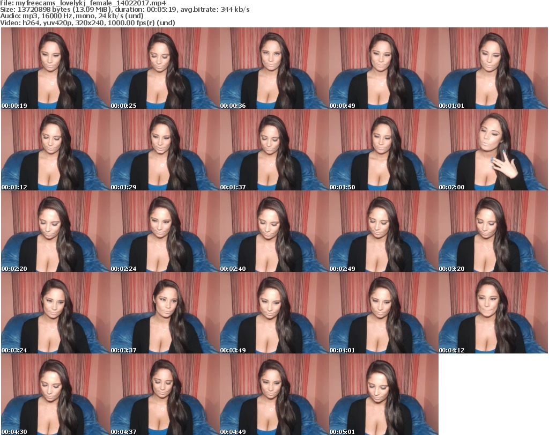Select the thumbnail stamped 00:04:30
This screenshot has width=549, height=435.
[56, 394]
